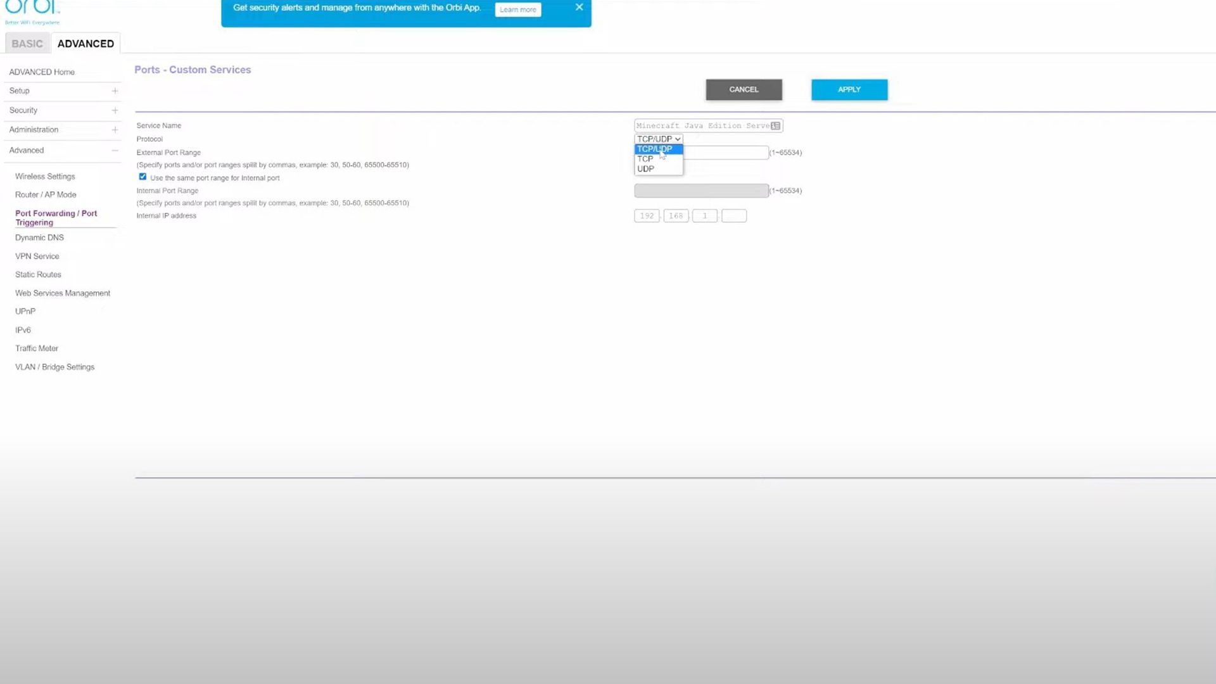Switch to the ADVANCED tab
This screenshot has width=1216, height=684.
[85, 44]
